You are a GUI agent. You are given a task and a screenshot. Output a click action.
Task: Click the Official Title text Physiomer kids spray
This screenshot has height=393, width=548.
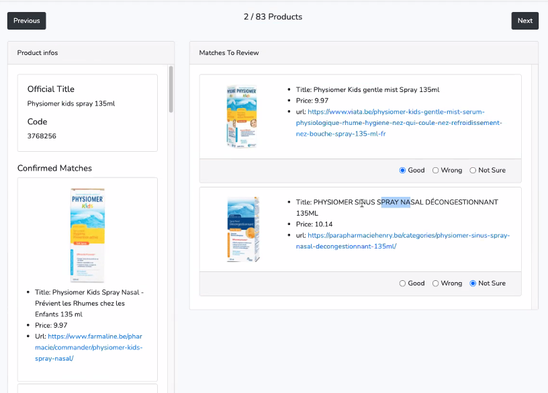(x=71, y=103)
